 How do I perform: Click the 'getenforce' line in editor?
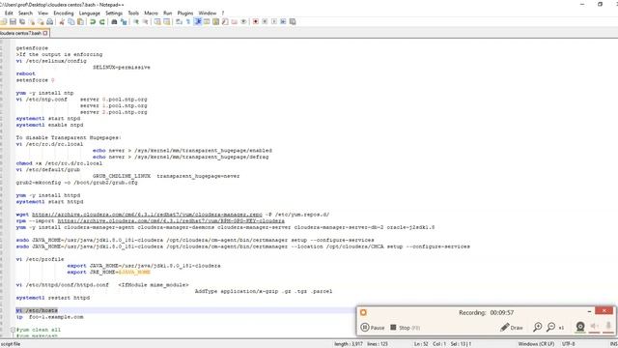tap(32, 48)
